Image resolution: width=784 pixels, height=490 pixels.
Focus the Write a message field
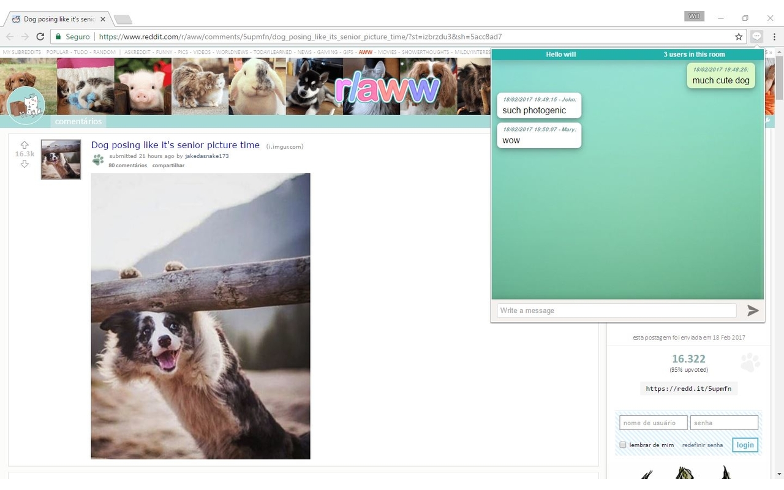(616, 311)
